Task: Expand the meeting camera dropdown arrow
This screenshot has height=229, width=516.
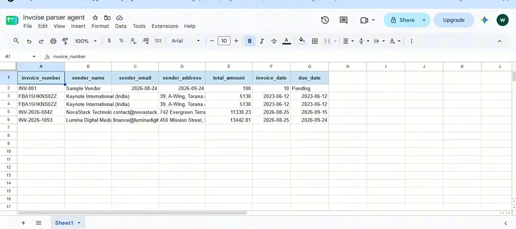Action: pyautogui.click(x=373, y=20)
